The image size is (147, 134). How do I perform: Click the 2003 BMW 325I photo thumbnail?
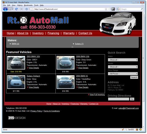[x=16, y=63]
